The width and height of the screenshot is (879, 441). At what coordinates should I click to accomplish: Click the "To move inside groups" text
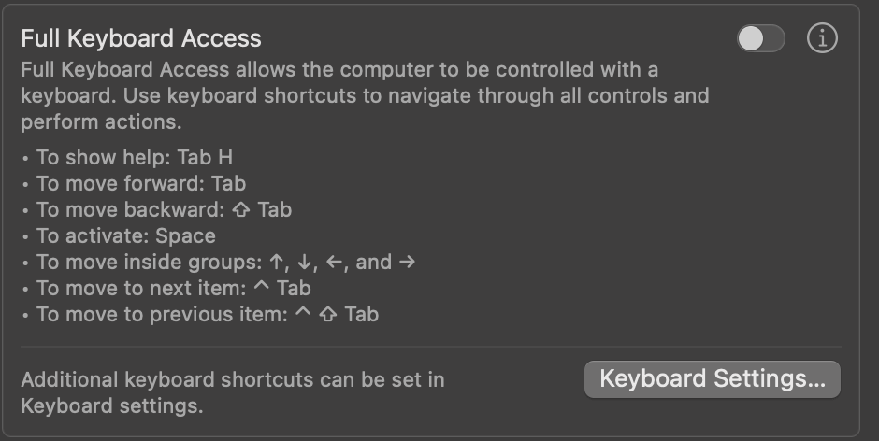(x=150, y=262)
